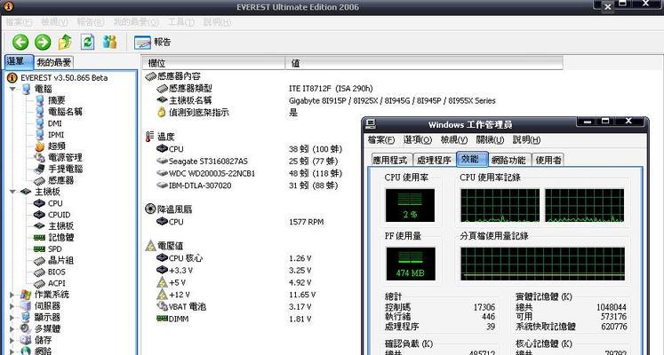
Task: Open the IPMI tree entry
Action: [x=50, y=134]
